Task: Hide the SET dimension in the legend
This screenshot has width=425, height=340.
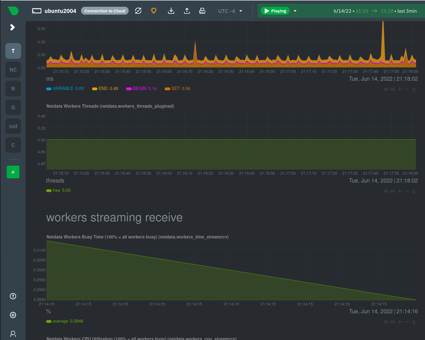Action: click(177, 88)
